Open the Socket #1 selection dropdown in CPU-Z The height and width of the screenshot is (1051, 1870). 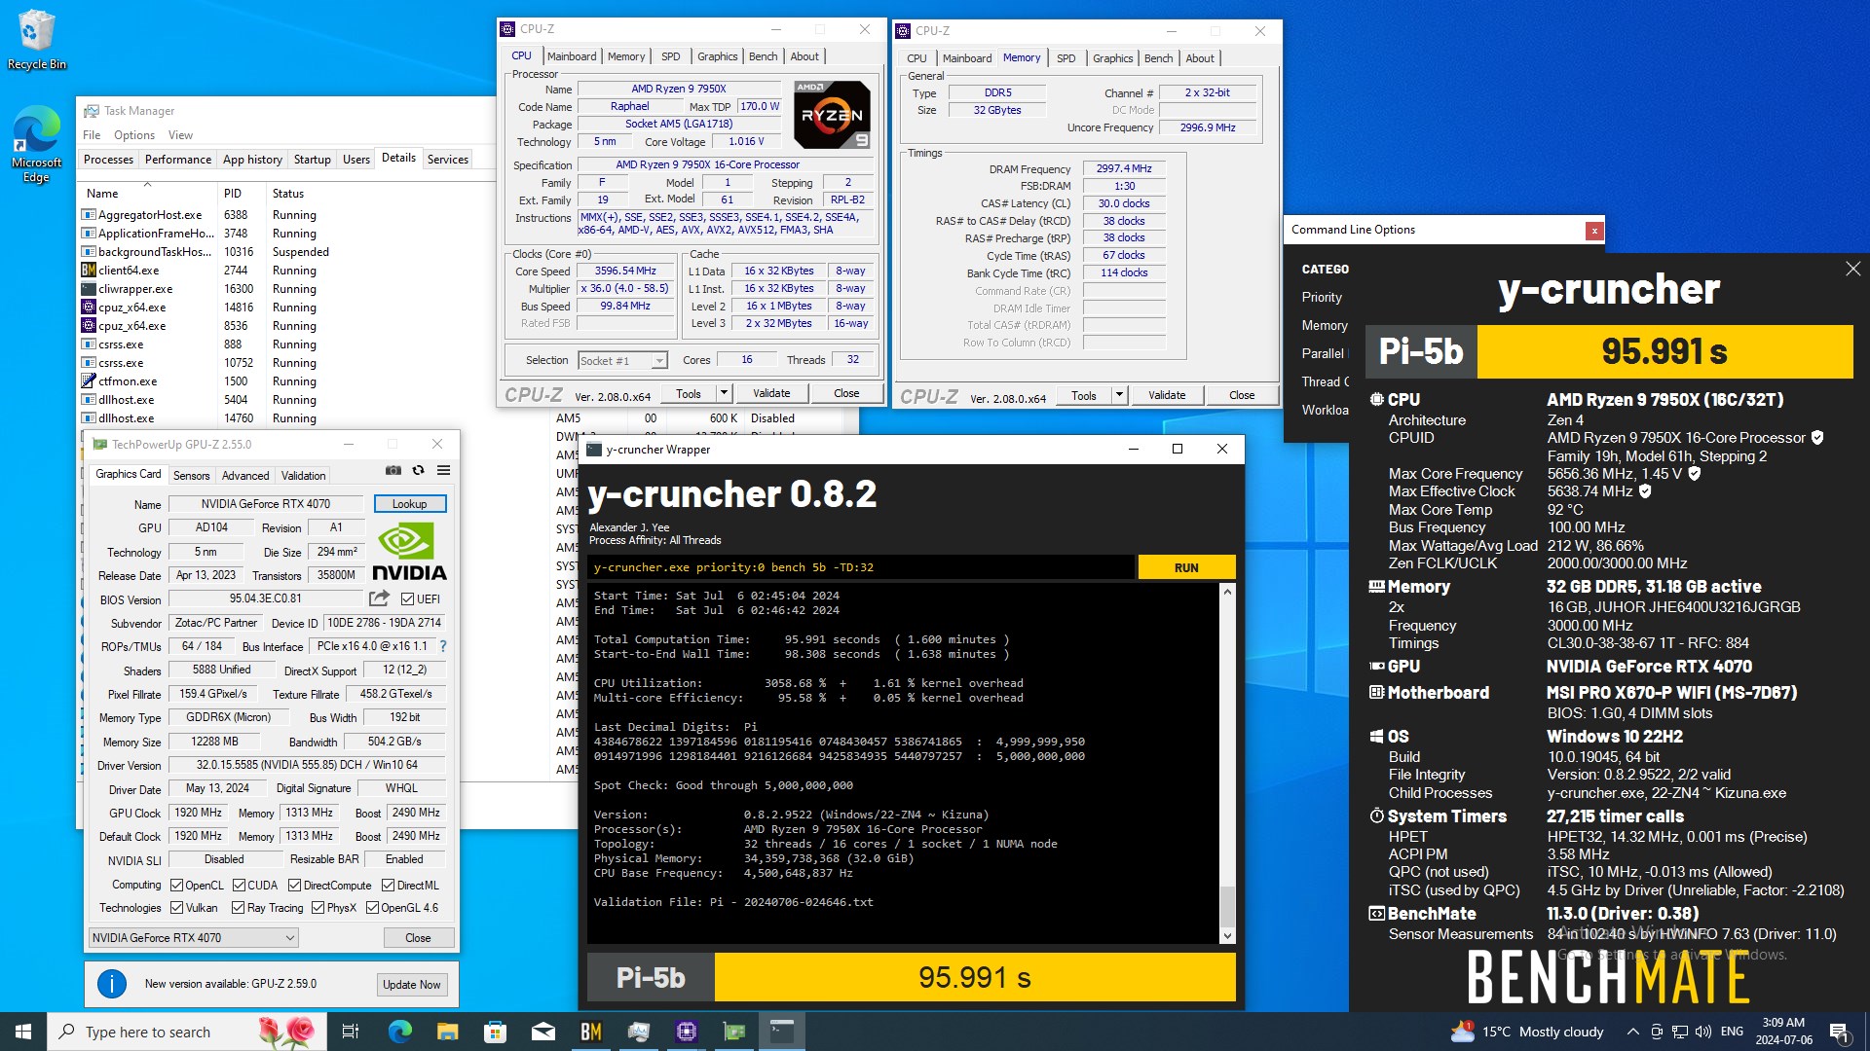[x=623, y=361]
